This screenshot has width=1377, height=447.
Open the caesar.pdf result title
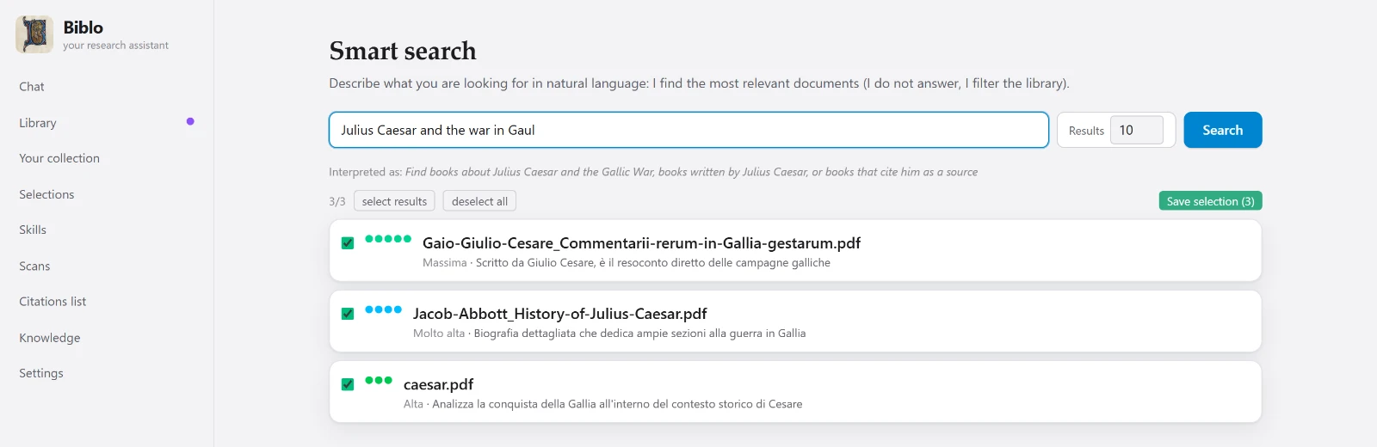[438, 384]
